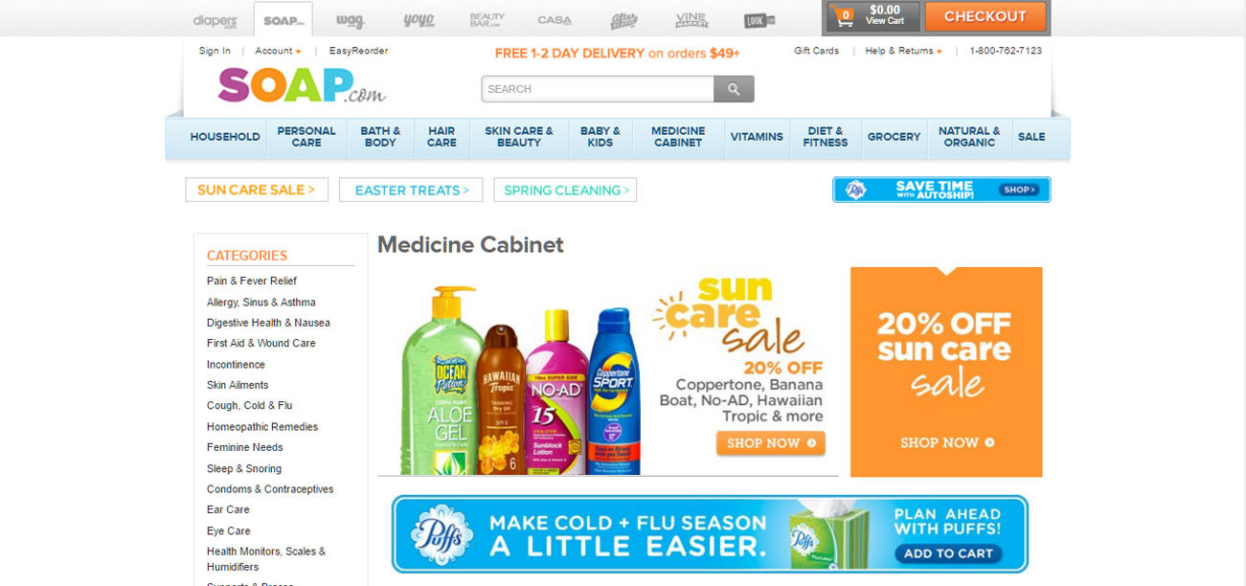Open the diapers.com site logo tab
Viewport: 1246px width, 586px height.
(214, 19)
